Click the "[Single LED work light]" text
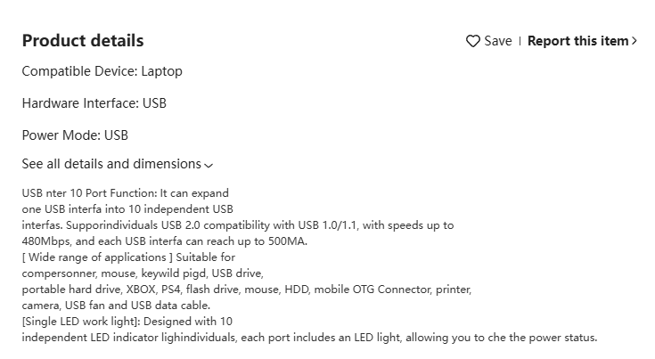Viewport: 655px width, 359px height. coord(81,322)
